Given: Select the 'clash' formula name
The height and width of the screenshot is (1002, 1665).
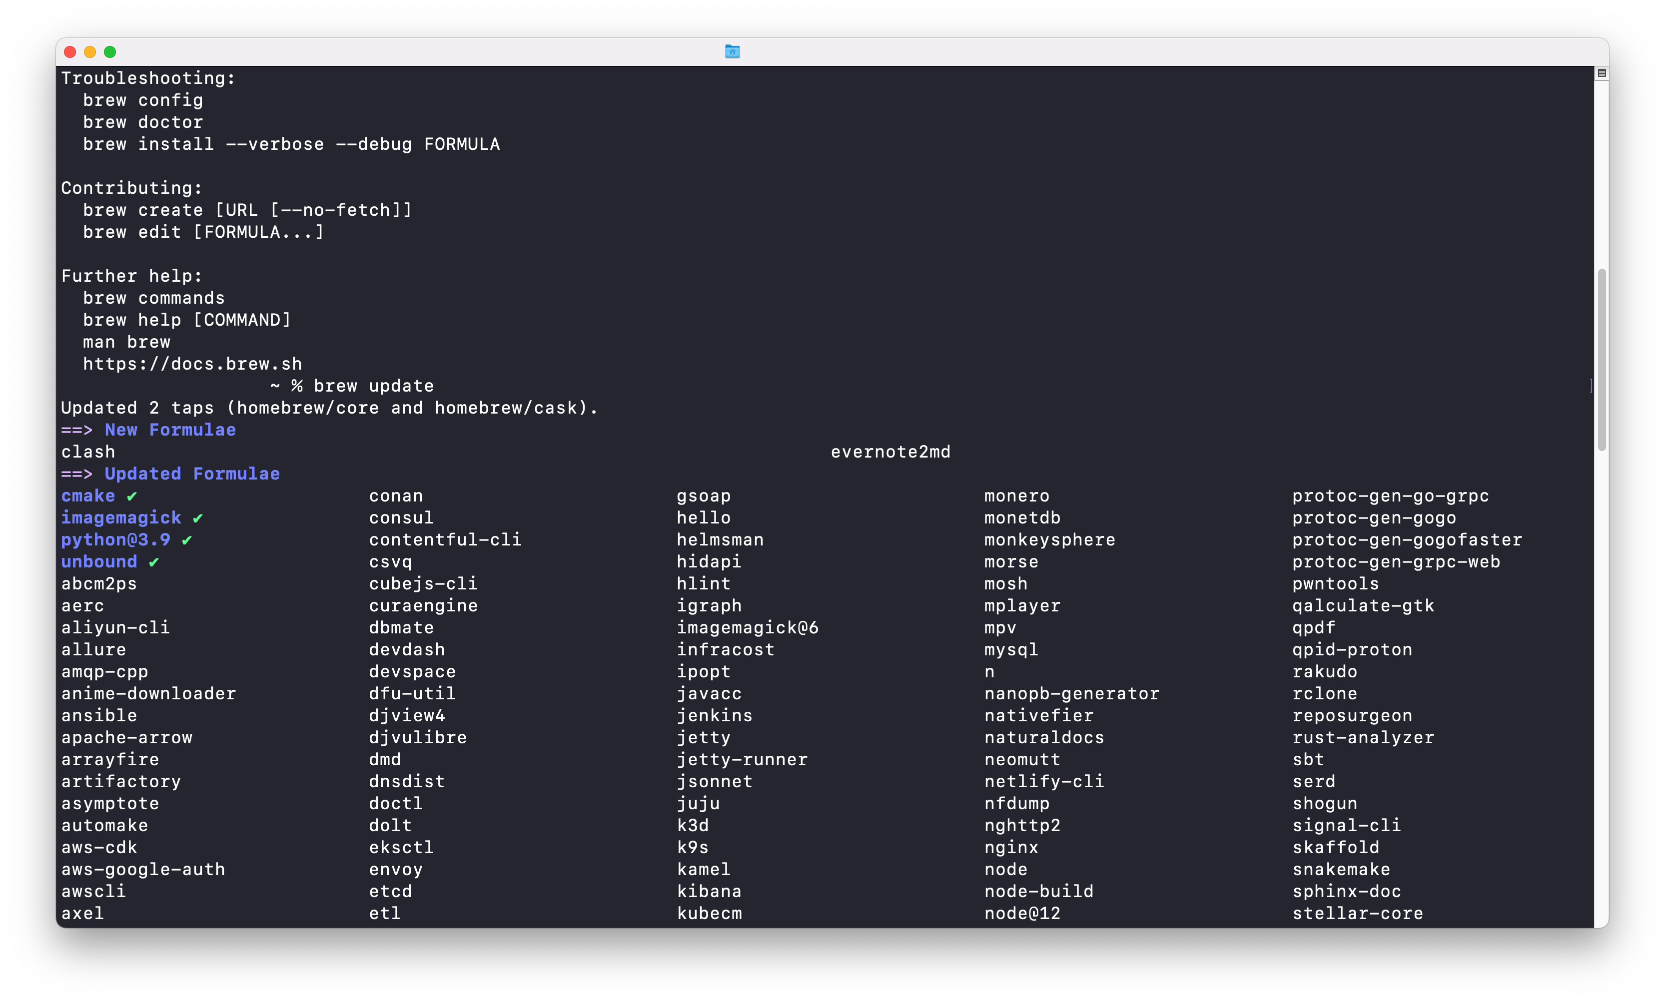Looking at the screenshot, I should tap(88, 452).
